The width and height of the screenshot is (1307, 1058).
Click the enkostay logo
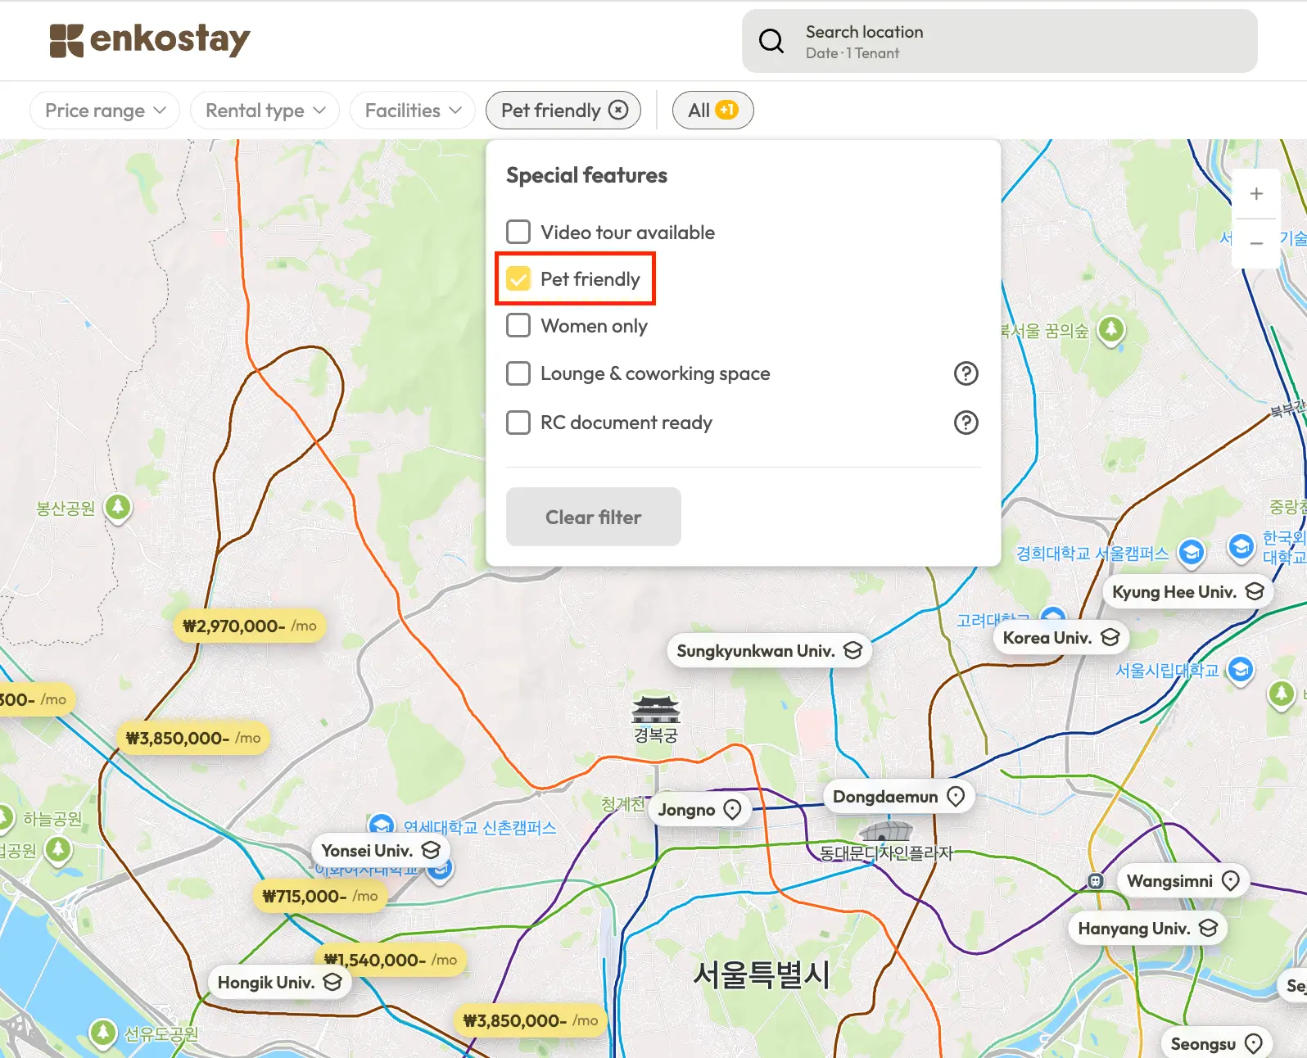(x=150, y=40)
